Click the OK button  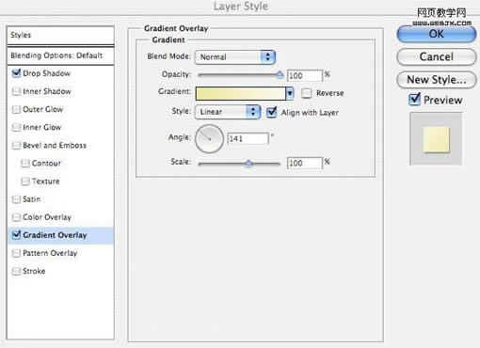[x=437, y=34]
